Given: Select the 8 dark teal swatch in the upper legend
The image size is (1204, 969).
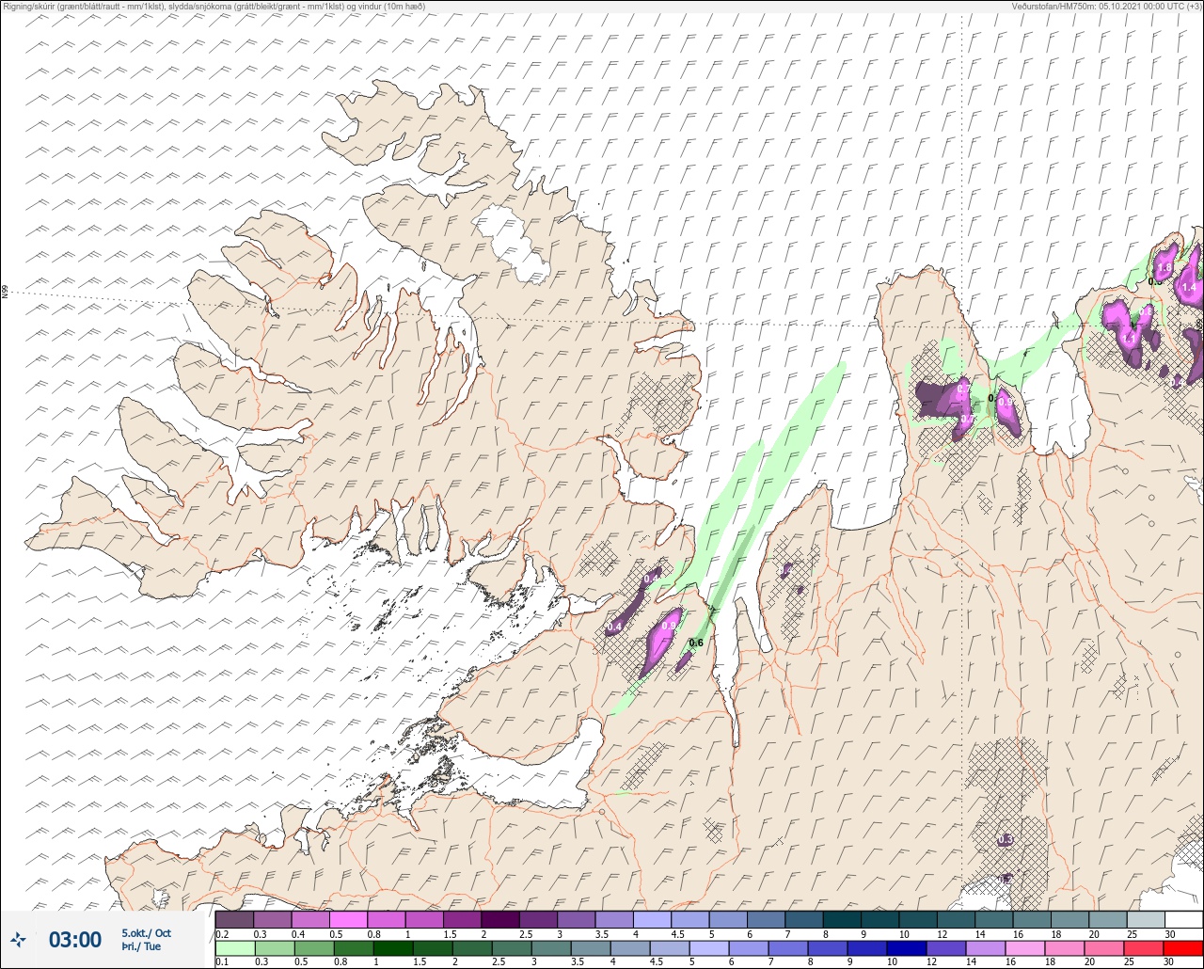Looking at the screenshot, I should tap(842, 919).
